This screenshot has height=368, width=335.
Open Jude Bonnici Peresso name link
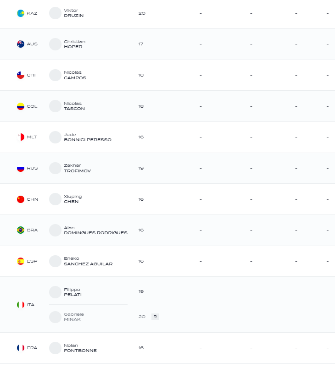[88, 137]
